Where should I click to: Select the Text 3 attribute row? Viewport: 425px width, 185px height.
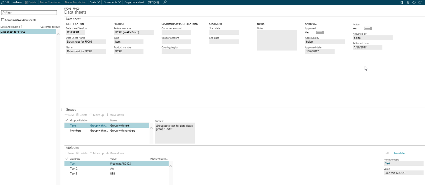116,174
